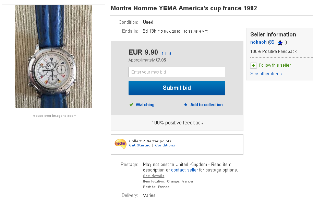The image size is (313, 200).
Task: Click the seller feedback score 85
Action: tap(272, 42)
